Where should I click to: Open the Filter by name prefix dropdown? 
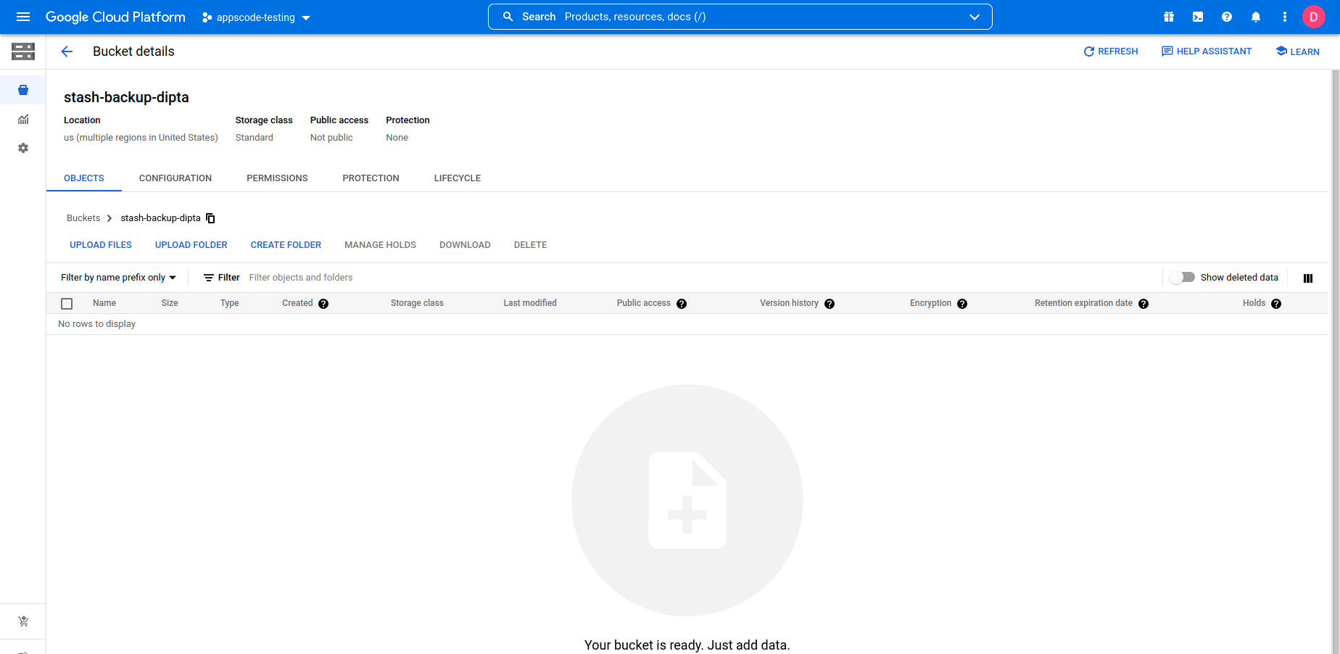click(x=118, y=278)
